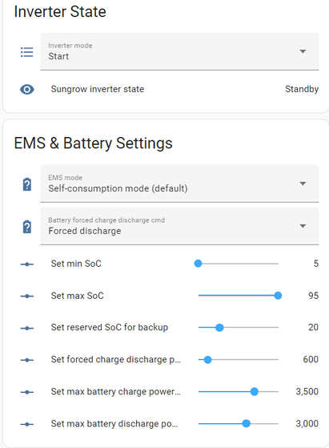Click the reserved SoC for backup slider knob
329x448 pixels.
(x=219, y=328)
